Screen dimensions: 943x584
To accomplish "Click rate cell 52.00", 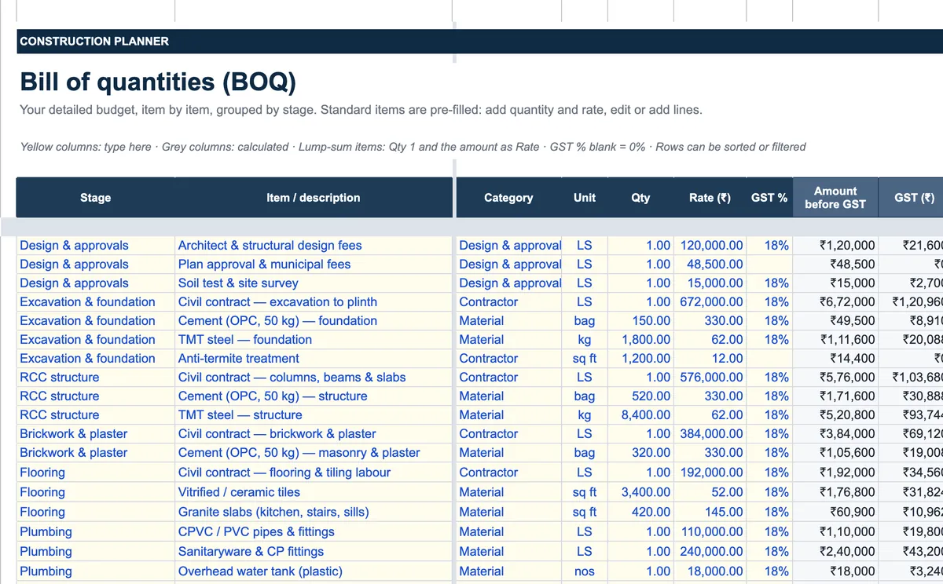I will coord(710,492).
